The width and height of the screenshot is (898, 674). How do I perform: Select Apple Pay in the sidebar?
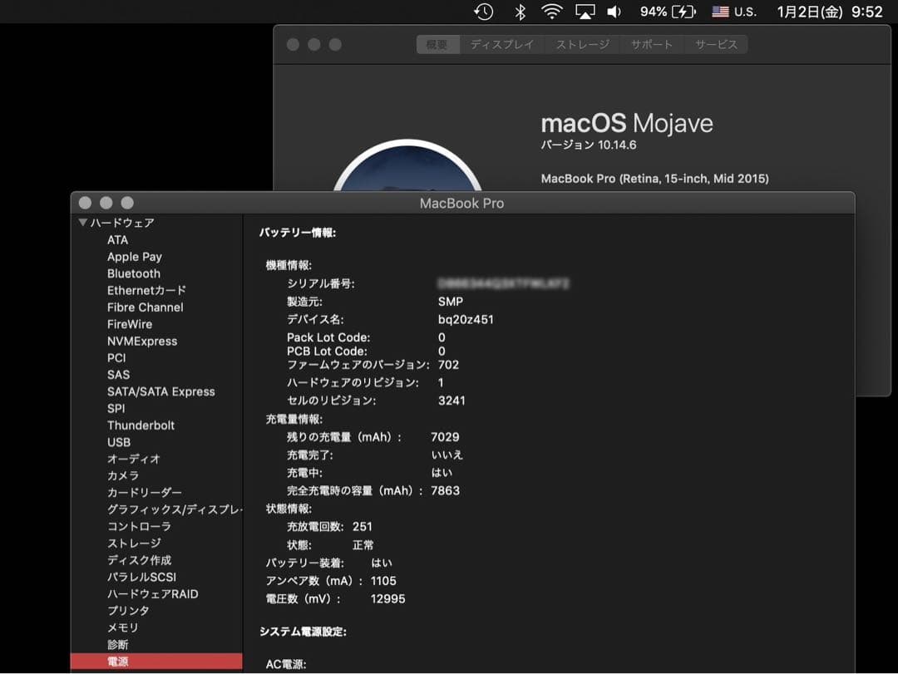(135, 256)
